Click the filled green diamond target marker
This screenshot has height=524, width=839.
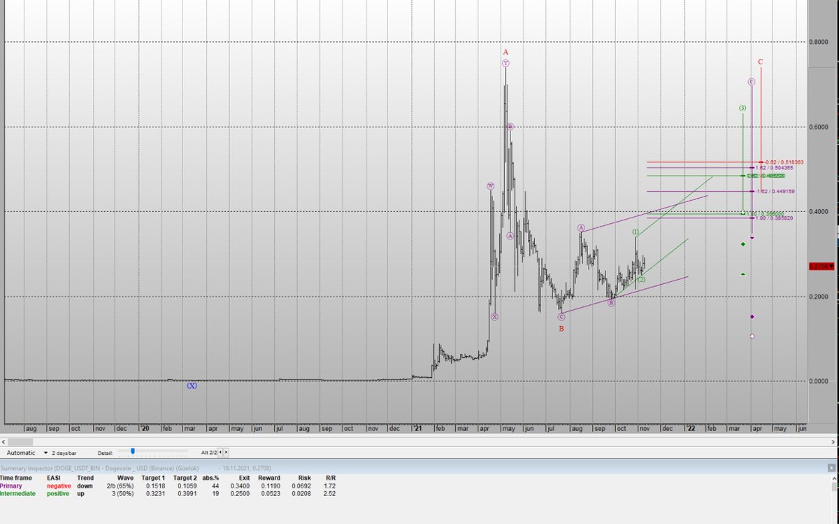pos(743,244)
